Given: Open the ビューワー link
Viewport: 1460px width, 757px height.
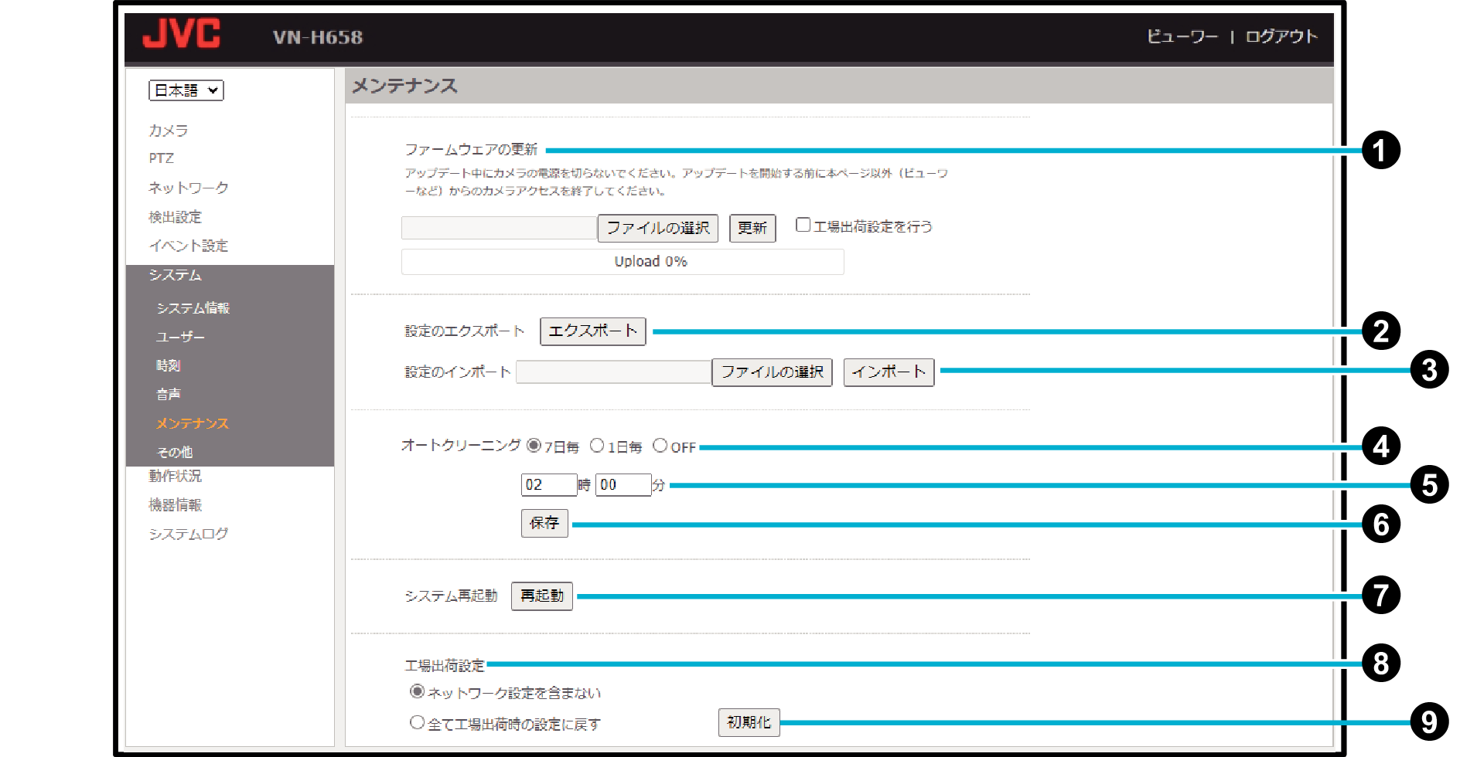Looking at the screenshot, I should tap(1182, 36).
